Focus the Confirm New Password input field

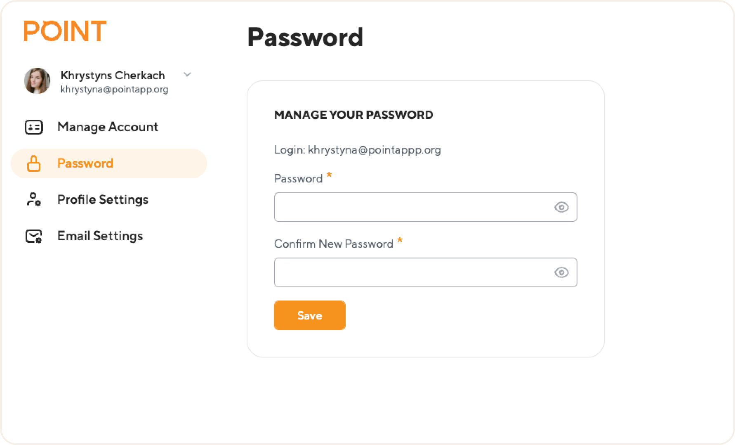[425, 272]
